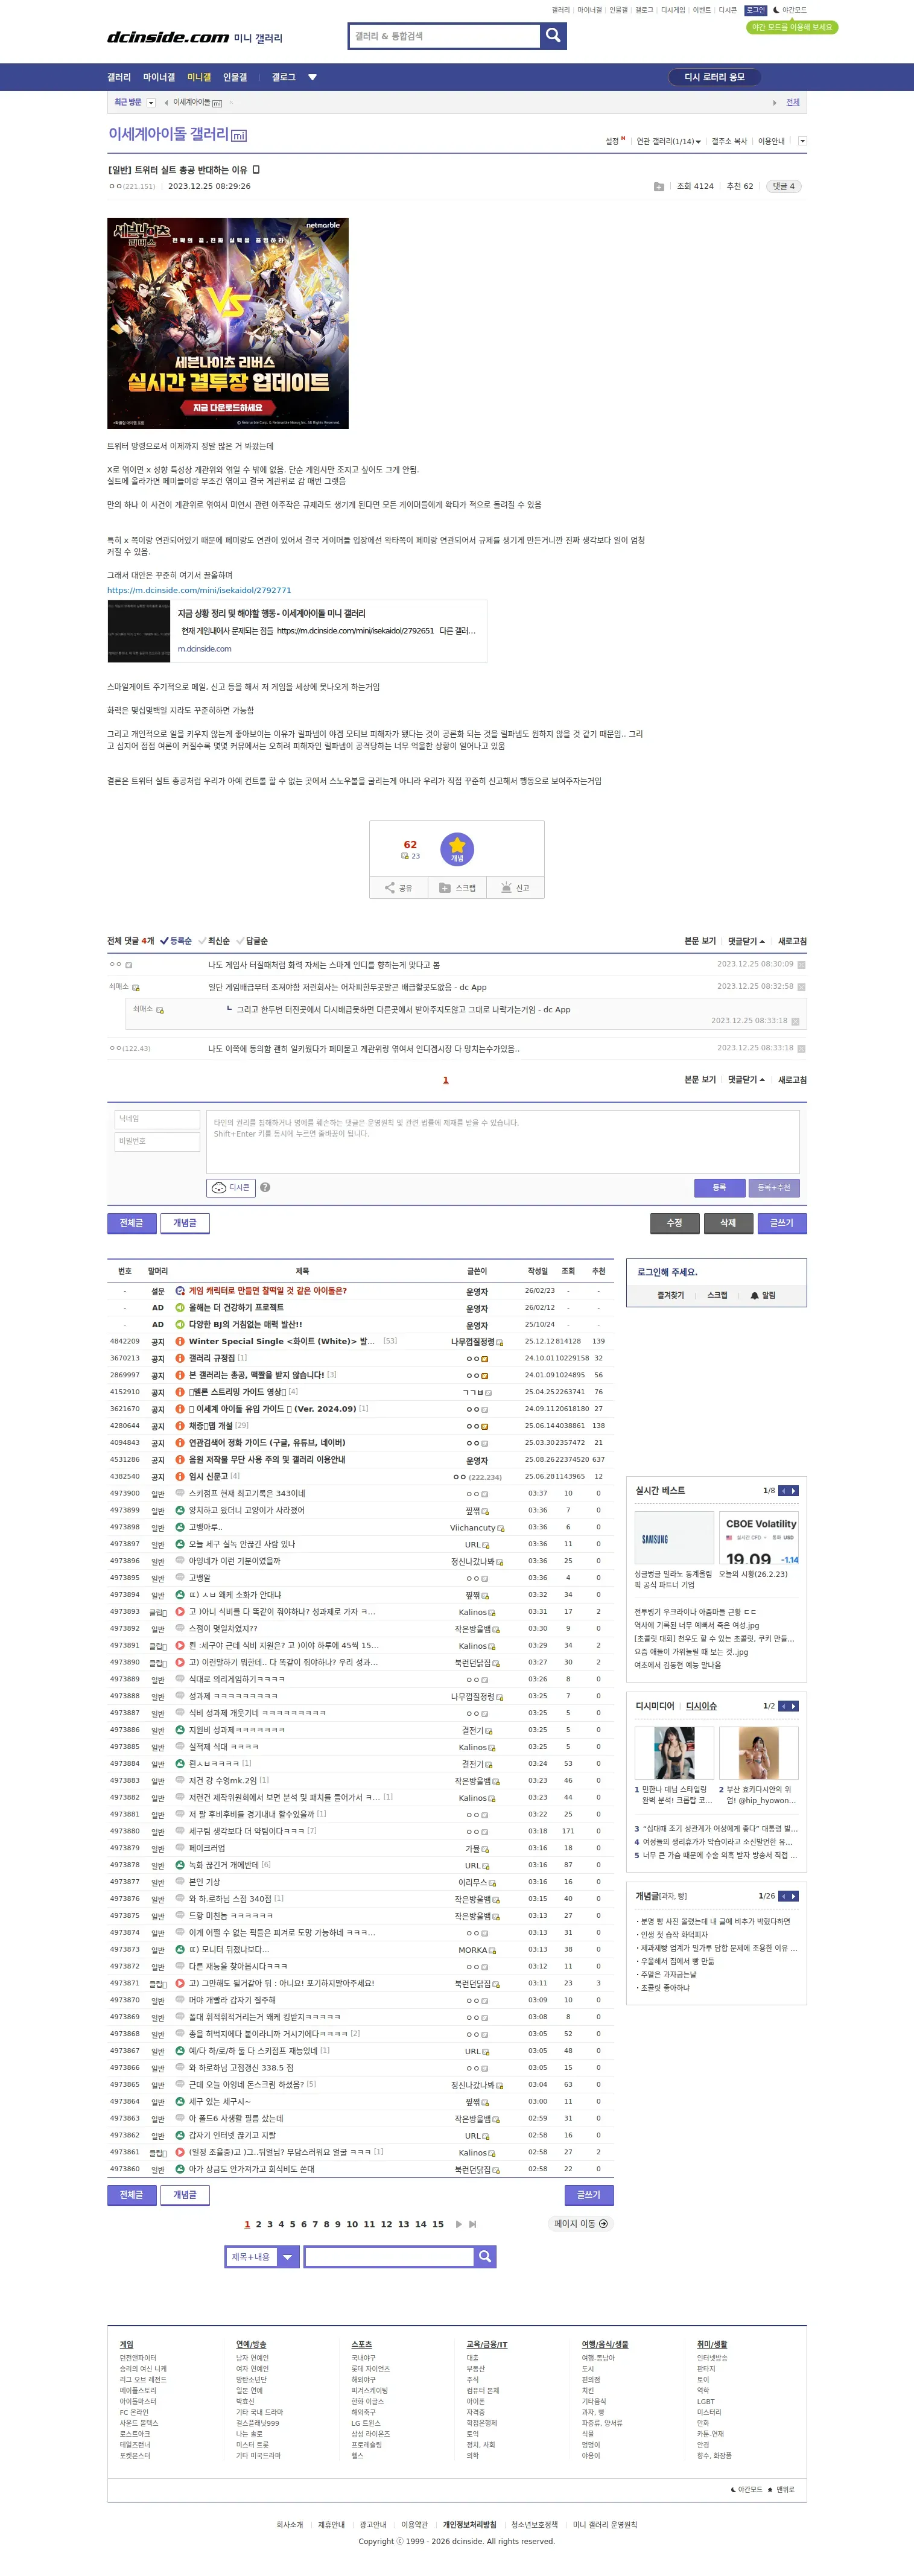The width and height of the screenshot is (914, 2576).
Task: Expand the nav bar dropdown triangle after 갤로그
Action: click(312, 77)
